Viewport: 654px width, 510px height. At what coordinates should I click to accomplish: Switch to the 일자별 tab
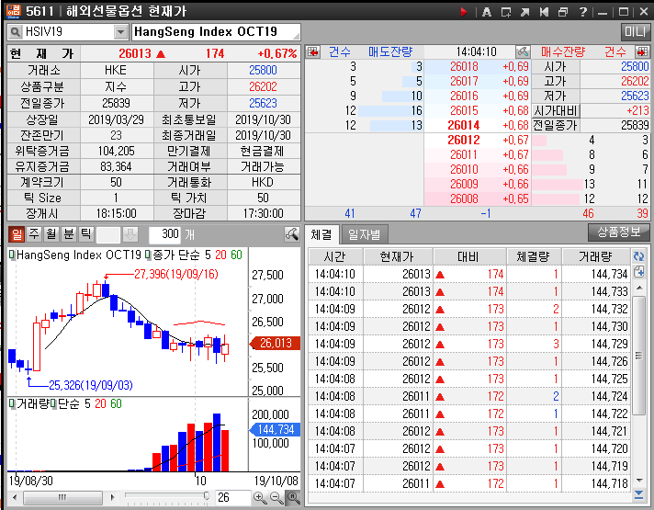(x=365, y=234)
